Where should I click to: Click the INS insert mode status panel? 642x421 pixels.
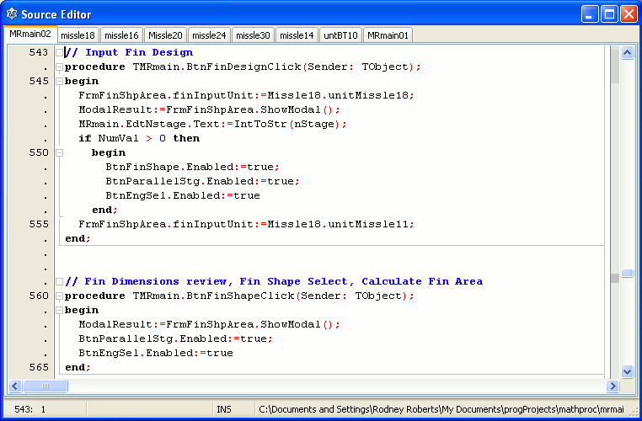224,409
